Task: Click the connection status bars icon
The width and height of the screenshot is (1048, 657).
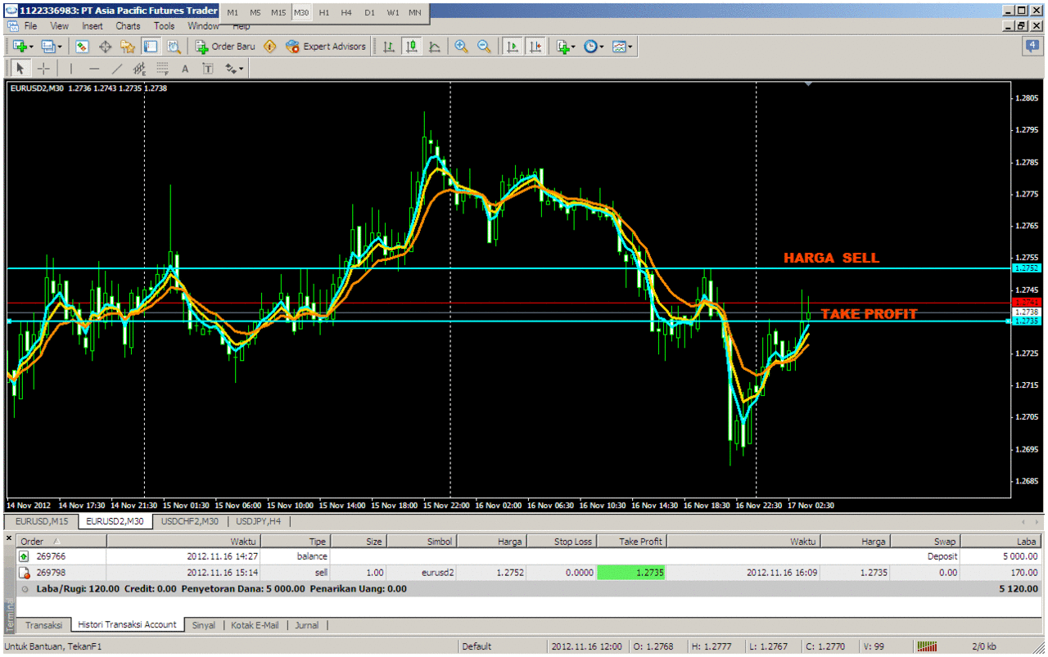Action: (x=927, y=646)
